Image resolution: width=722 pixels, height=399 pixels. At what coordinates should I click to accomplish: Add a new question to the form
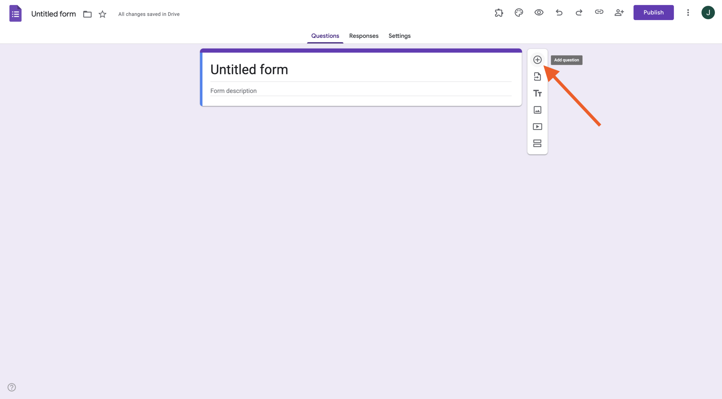click(x=537, y=59)
